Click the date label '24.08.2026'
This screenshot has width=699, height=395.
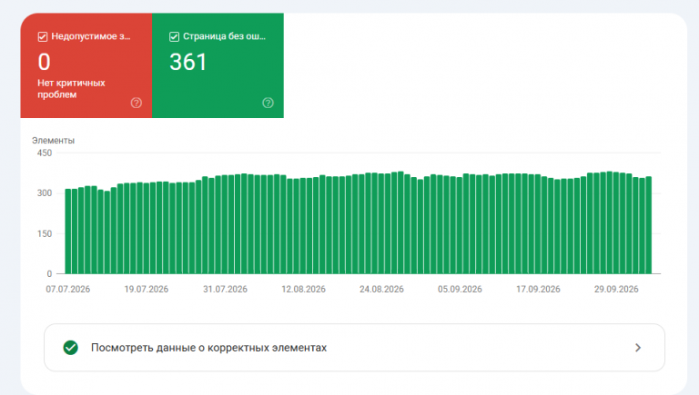(x=381, y=289)
